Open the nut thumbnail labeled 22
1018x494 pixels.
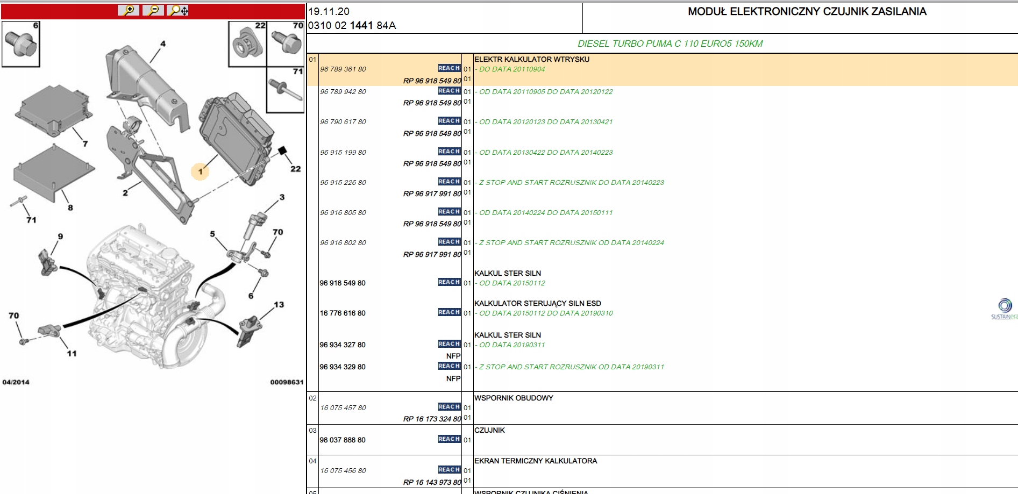coord(247,44)
